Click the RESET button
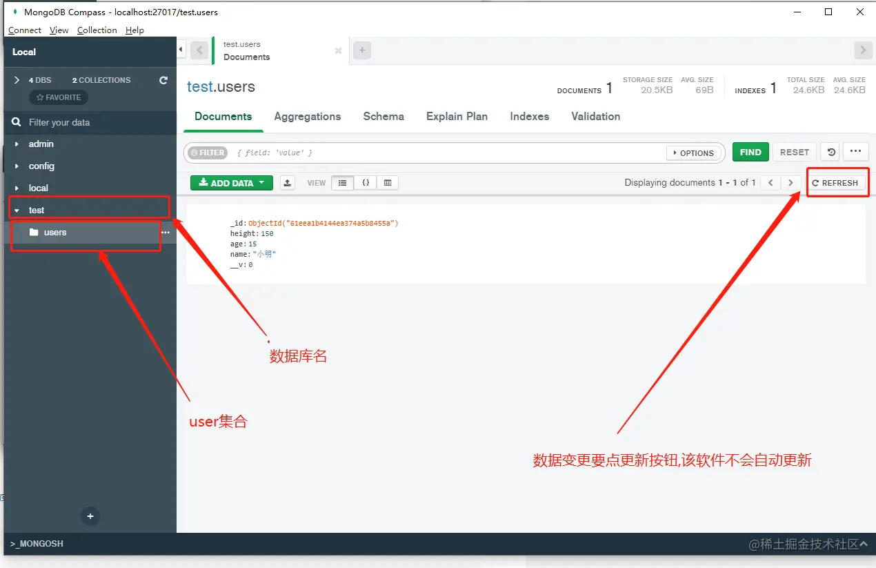876x568 pixels. coord(795,153)
